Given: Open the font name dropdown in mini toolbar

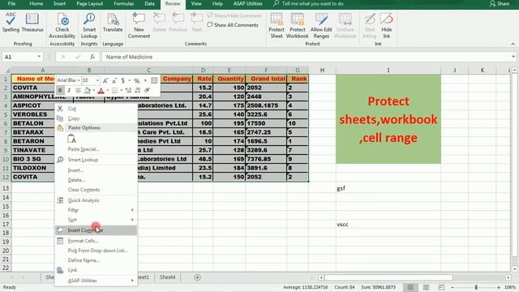Looking at the screenshot, I should point(79,80).
